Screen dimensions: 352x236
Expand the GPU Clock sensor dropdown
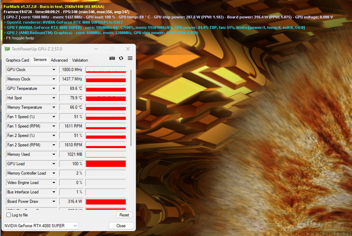click(54, 70)
